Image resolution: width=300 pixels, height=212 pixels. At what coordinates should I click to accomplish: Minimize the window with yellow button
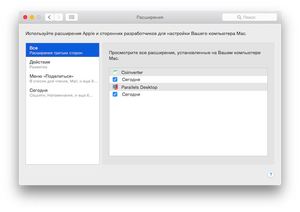tap(32, 17)
